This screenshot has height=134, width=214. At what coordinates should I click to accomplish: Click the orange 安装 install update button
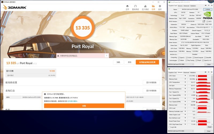click(84, 106)
